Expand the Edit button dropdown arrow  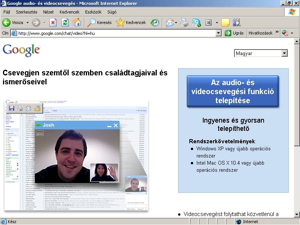click(217, 22)
